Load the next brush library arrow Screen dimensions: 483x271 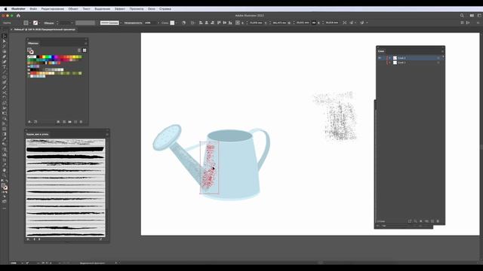coord(39,239)
